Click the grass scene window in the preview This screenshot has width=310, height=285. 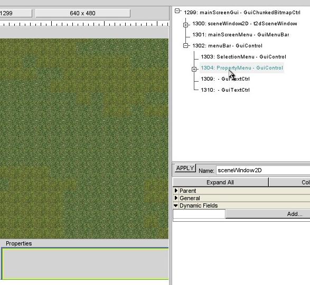pyautogui.click(x=84, y=139)
